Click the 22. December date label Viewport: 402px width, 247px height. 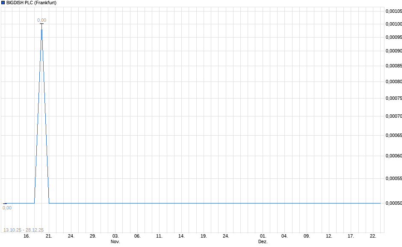[372, 235]
